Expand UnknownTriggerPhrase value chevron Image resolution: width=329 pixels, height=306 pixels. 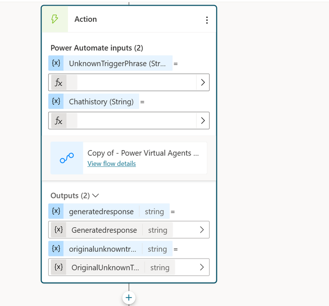[x=203, y=82]
